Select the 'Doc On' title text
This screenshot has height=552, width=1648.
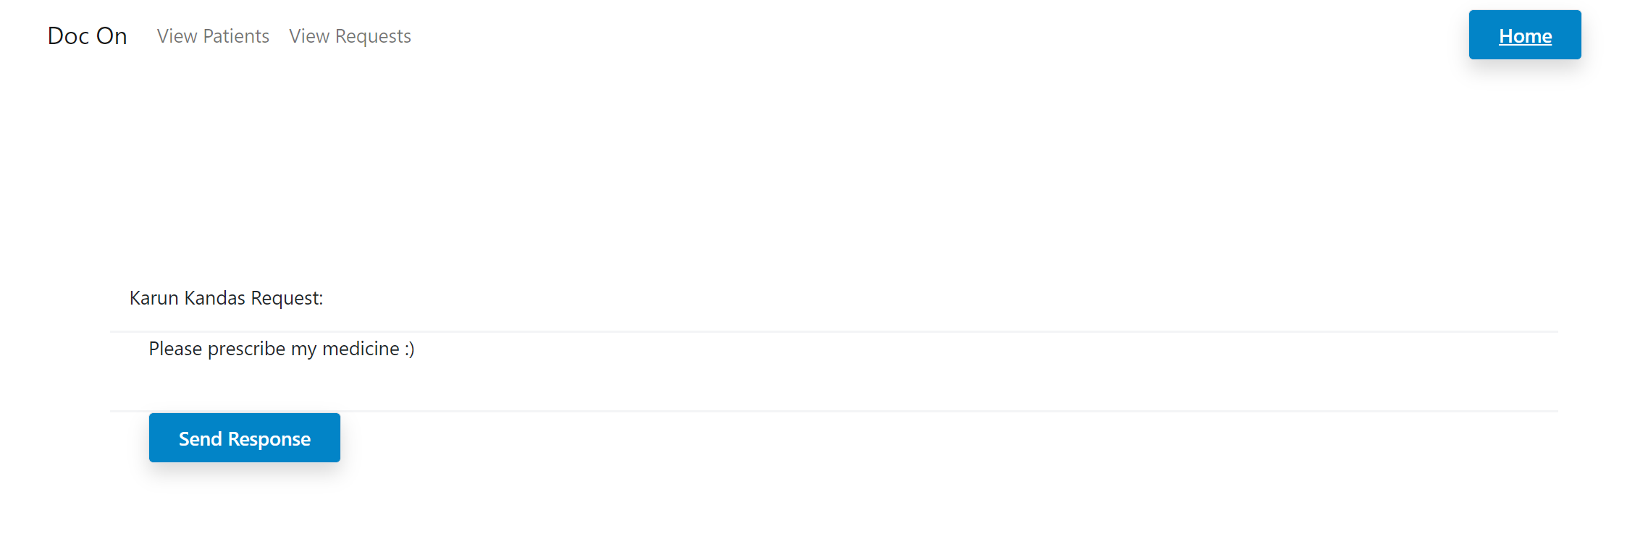pyautogui.click(x=88, y=36)
